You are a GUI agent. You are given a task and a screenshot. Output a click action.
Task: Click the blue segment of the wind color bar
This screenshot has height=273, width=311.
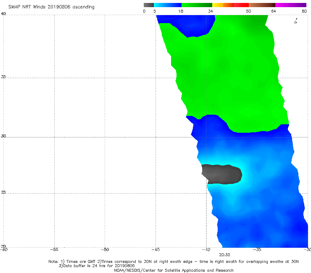point(168,5)
